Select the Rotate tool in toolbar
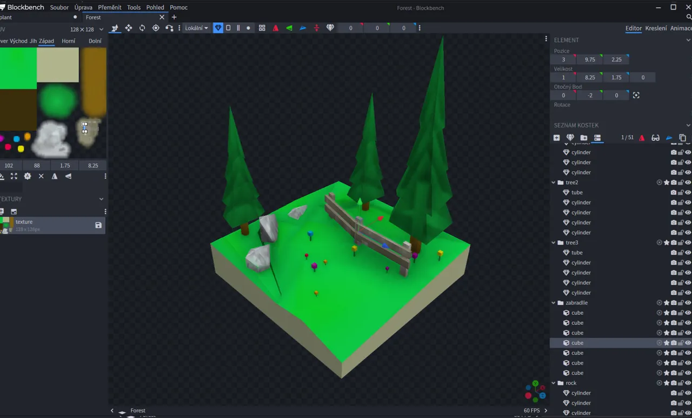 (x=142, y=28)
